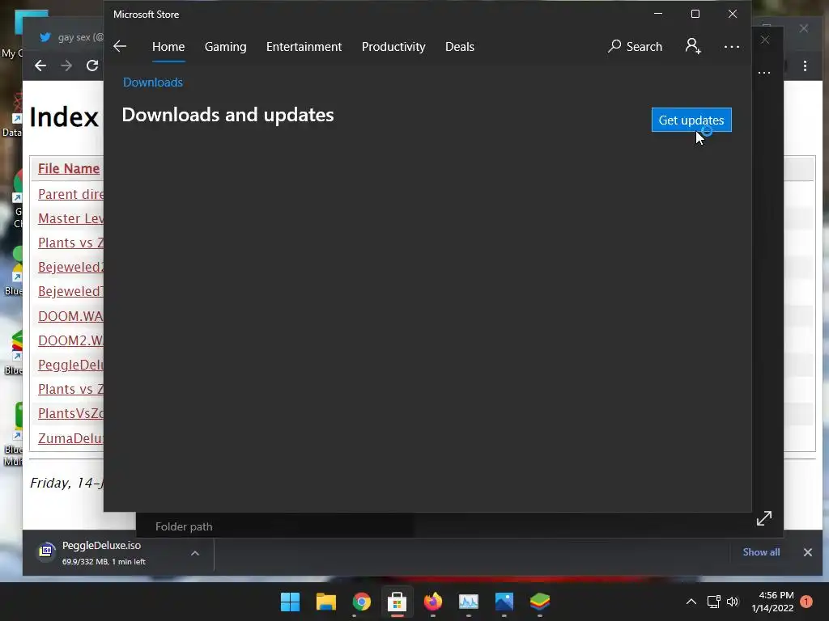Close the browser downloads bar
The width and height of the screenshot is (829, 621).
pyautogui.click(x=807, y=552)
